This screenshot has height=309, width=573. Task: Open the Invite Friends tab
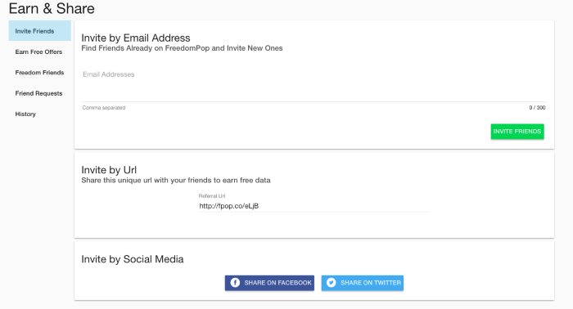click(x=39, y=30)
